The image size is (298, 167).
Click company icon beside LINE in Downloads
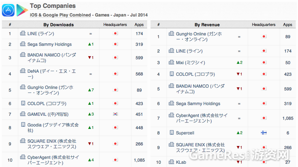point(23,33)
